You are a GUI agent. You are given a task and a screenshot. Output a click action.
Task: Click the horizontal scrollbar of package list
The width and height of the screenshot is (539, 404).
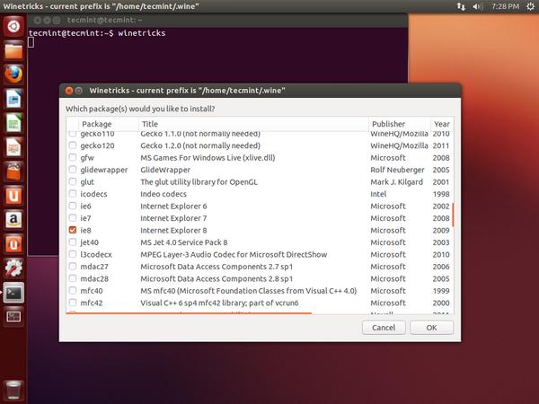tap(189, 313)
